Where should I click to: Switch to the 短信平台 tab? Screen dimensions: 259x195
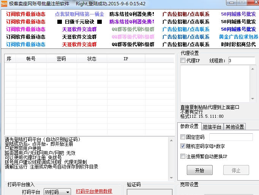(x=212, y=127)
